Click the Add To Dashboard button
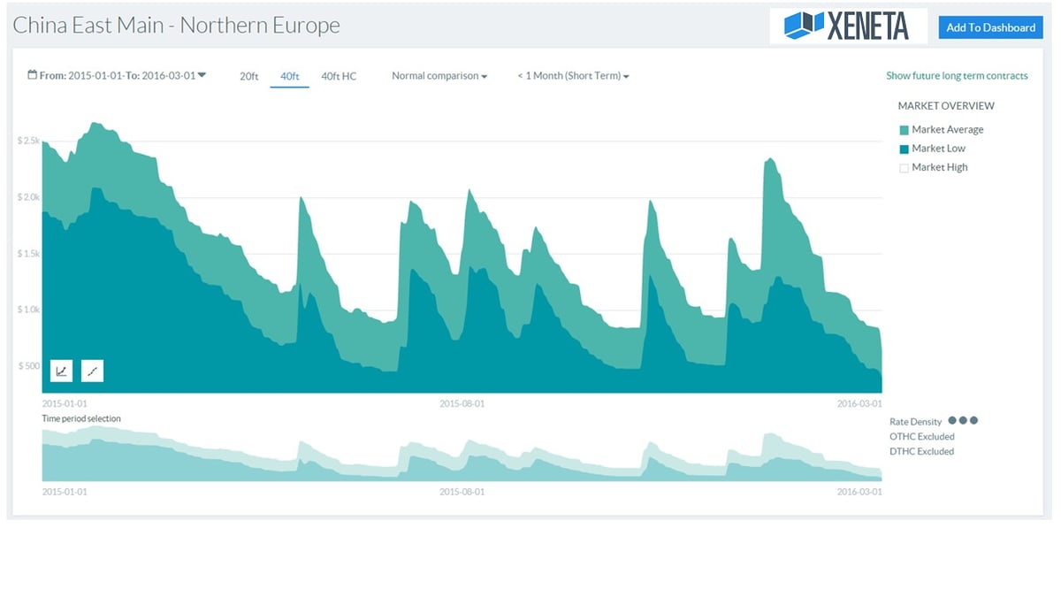The width and height of the screenshot is (1061, 597). (x=990, y=27)
